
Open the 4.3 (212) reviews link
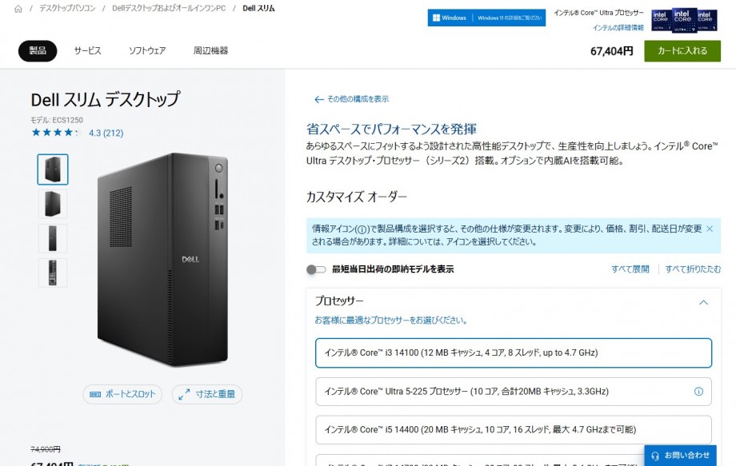click(106, 133)
